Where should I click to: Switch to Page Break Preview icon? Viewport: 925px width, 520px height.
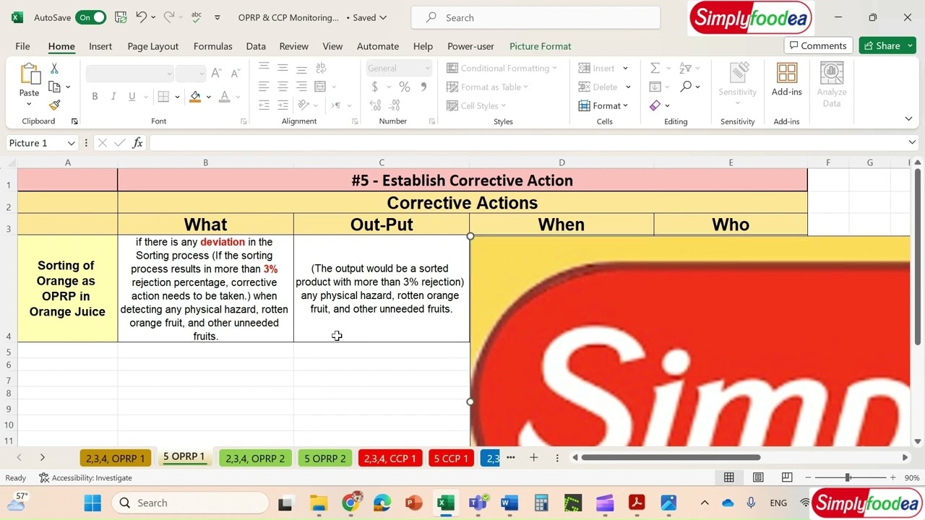pos(787,477)
